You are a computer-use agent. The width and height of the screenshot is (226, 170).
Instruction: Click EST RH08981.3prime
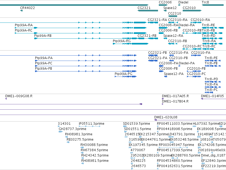click(x=79, y=134)
